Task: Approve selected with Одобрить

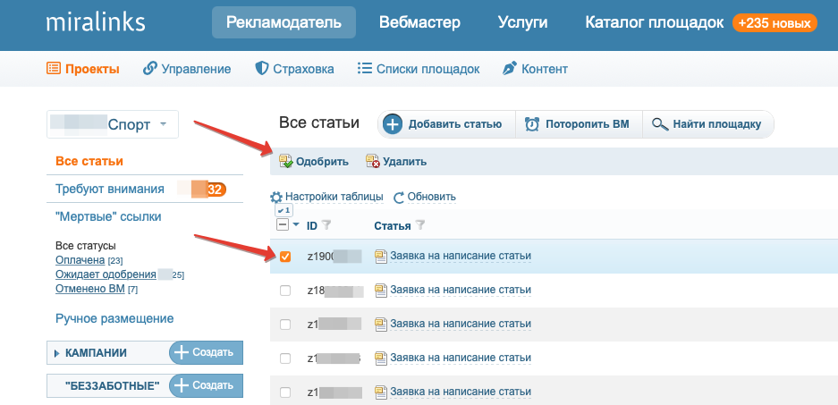Action: [314, 161]
